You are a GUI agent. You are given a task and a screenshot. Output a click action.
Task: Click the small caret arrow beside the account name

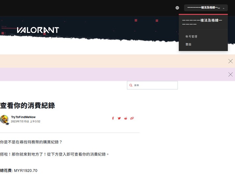[224, 8]
